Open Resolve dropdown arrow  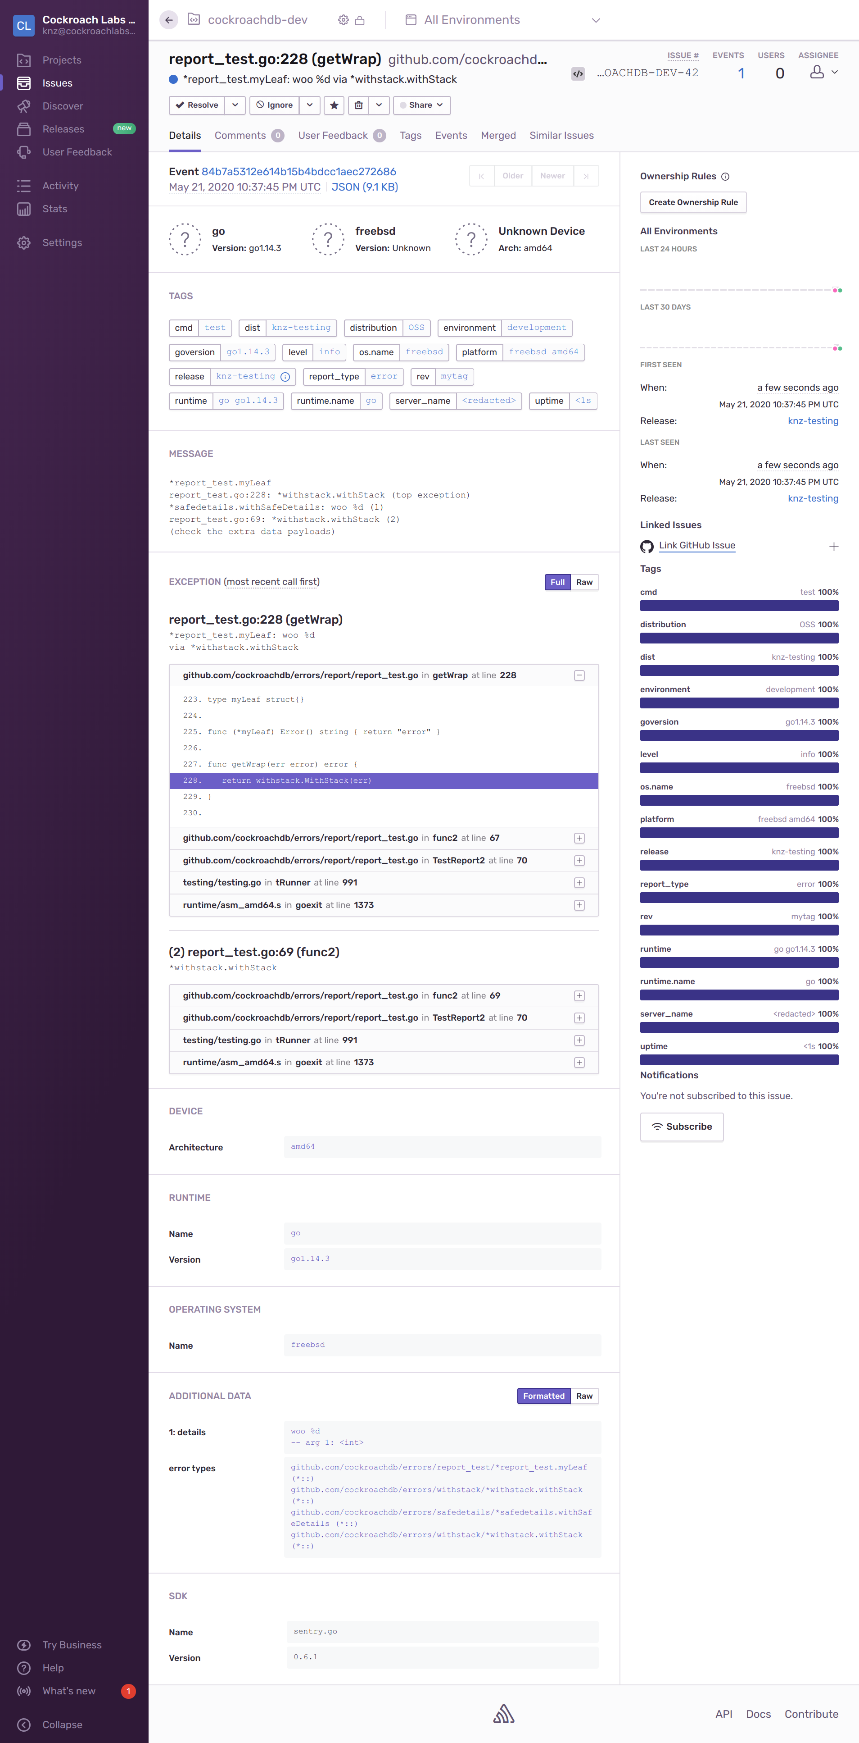click(x=235, y=105)
